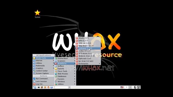Click Lock Session
The image size is (173, 97).
(x=44, y=81)
